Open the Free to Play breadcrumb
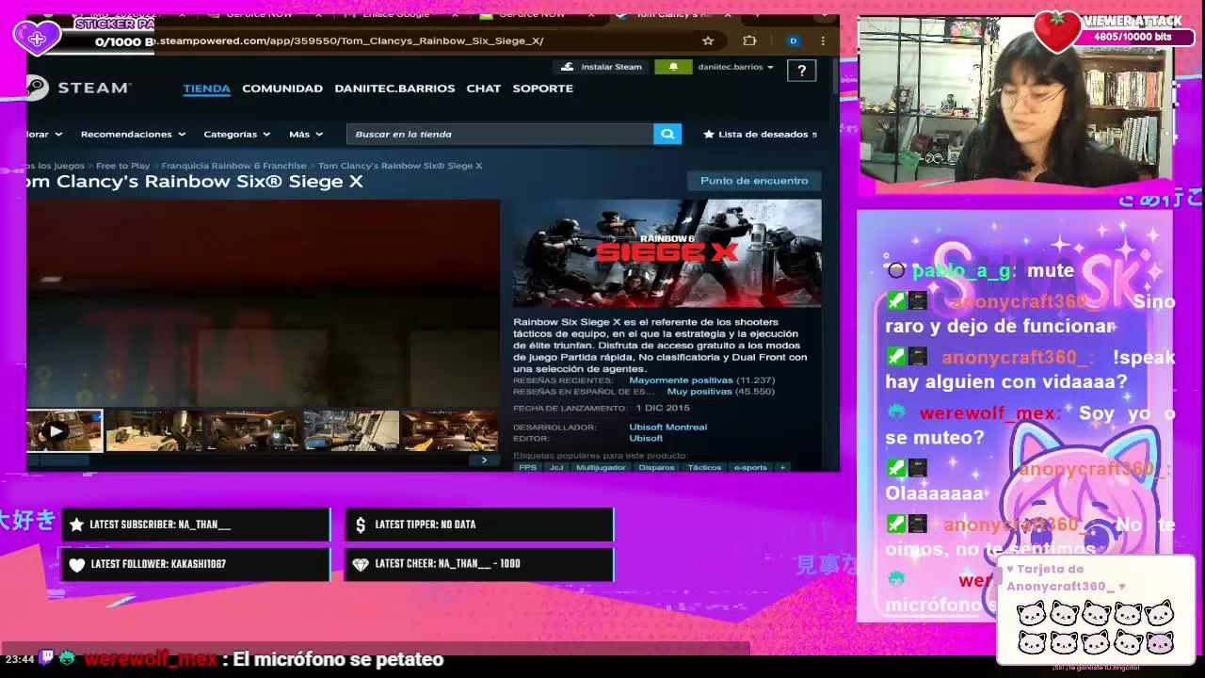This screenshot has height=678, width=1205. tap(122, 166)
